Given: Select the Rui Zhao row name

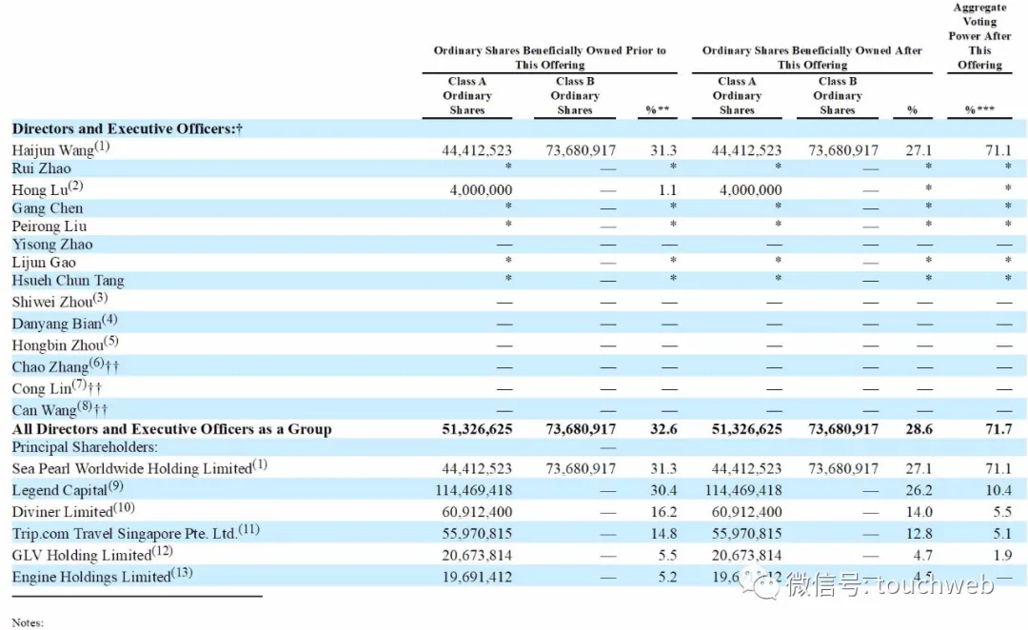Looking at the screenshot, I should [x=41, y=168].
